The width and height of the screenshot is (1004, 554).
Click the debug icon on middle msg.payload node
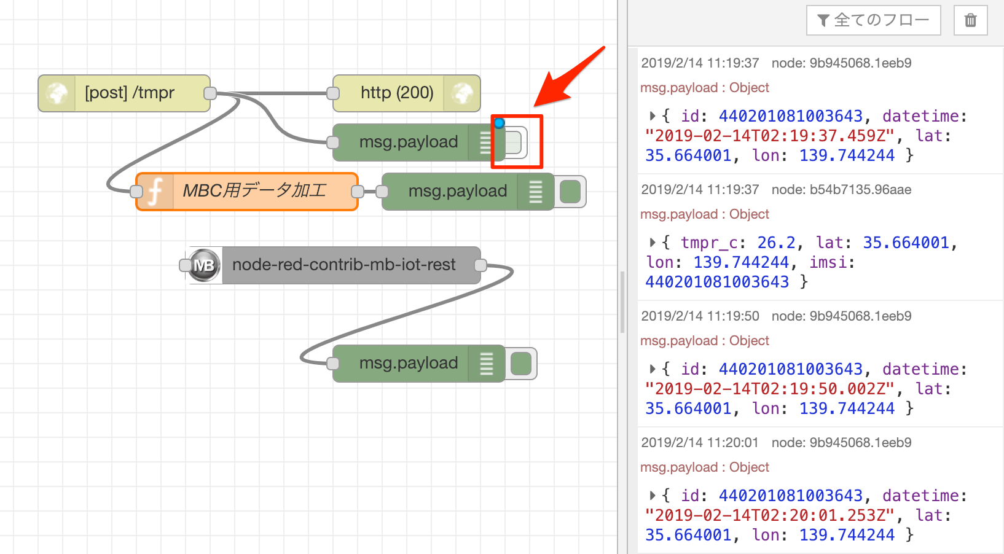click(535, 192)
